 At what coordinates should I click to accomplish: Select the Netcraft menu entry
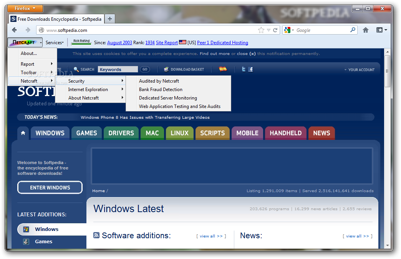32,81
